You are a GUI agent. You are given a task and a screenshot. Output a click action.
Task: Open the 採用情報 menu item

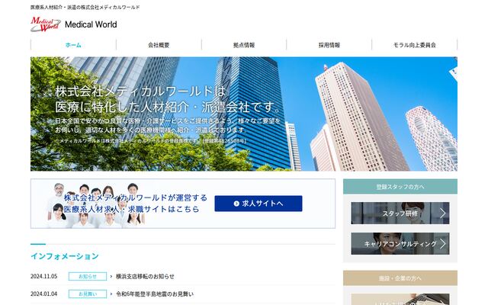(329, 45)
